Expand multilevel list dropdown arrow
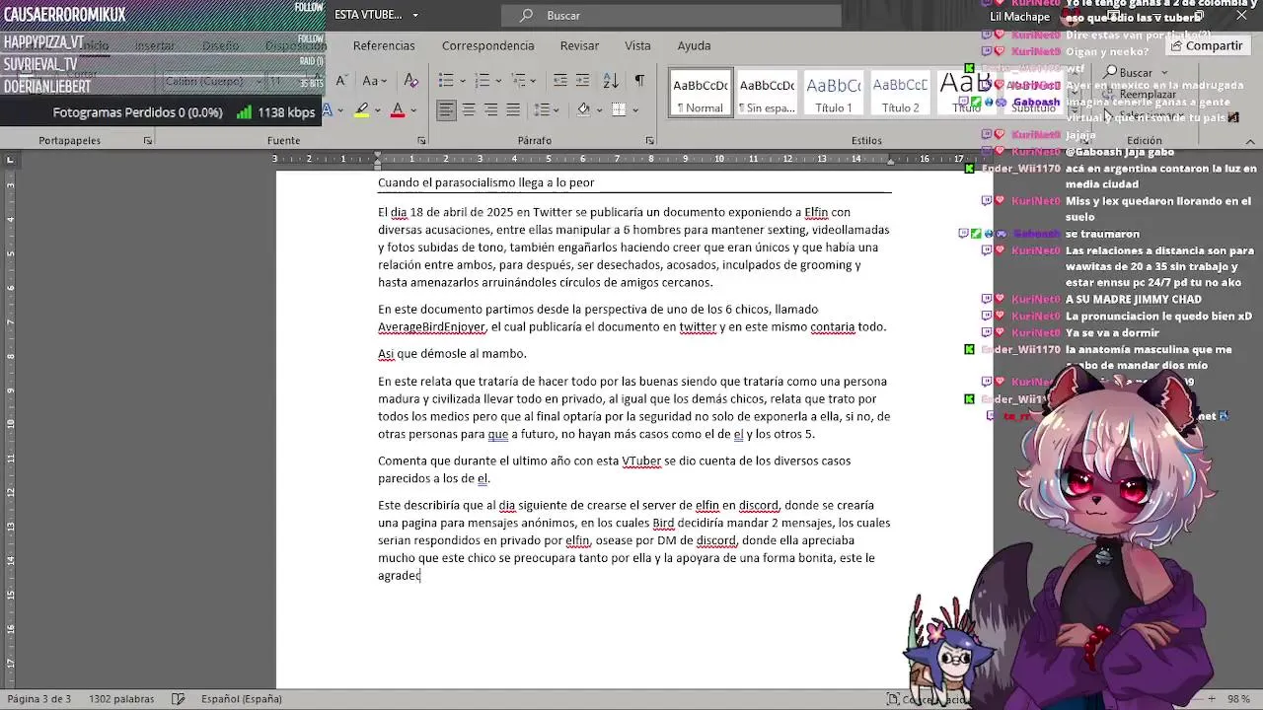 tap(534, 81)
